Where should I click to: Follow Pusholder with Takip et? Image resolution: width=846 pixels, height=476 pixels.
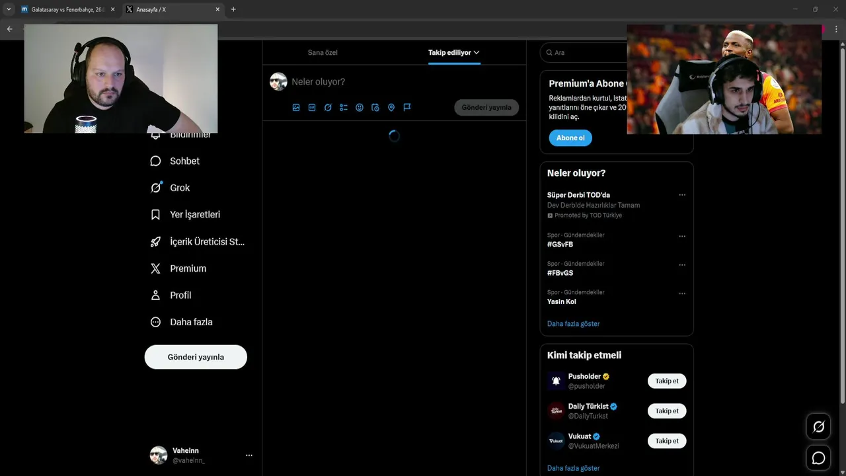[x=667, y=381]
